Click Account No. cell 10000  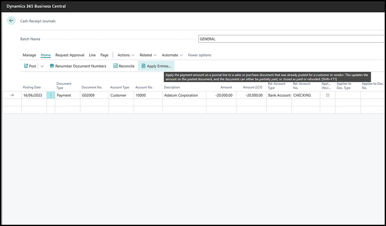coord(148,95)
